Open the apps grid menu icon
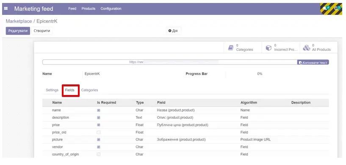Screen dimensions: 346x165 (6, 8)
